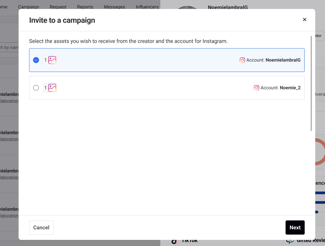Close the Invite to a campaign dialog
The image size is (325, 246).
305,20
